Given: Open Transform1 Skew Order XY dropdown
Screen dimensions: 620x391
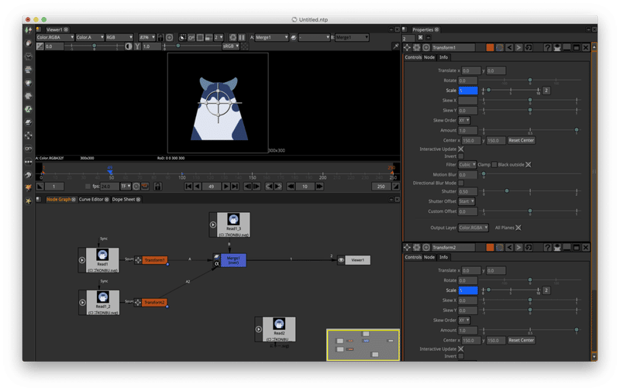Looking at the screenshot, I should [x=464, y=120].
